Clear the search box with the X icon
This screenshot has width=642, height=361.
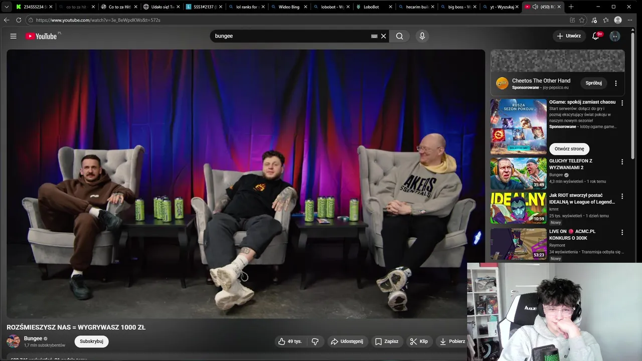click(384, 36)
